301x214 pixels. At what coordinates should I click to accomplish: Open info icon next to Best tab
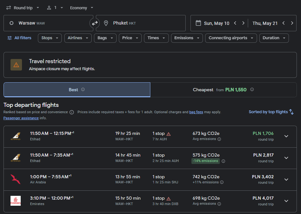[x=83, y=89]
